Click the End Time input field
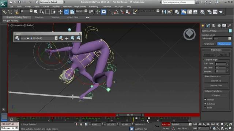234x131 pixels. [x=220, y=68]
